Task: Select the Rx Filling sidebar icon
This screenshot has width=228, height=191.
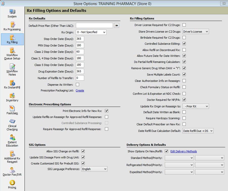Action: [12, 39]
